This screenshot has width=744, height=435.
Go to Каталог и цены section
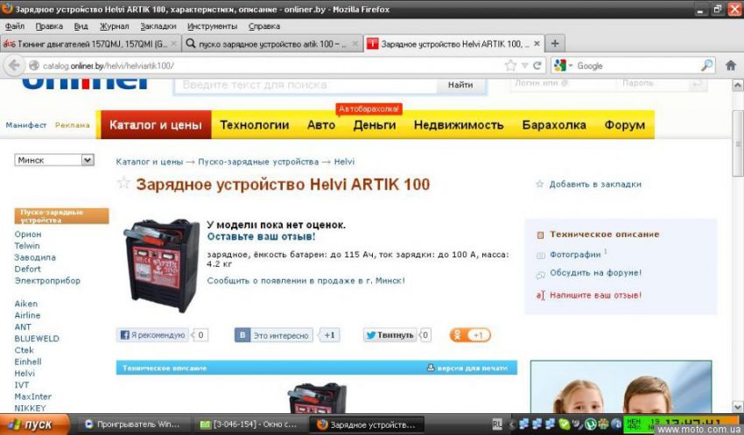coord(156,125)
